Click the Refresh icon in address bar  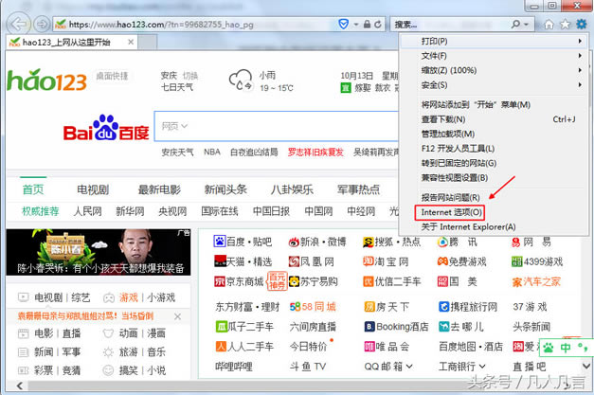[378, 25]
